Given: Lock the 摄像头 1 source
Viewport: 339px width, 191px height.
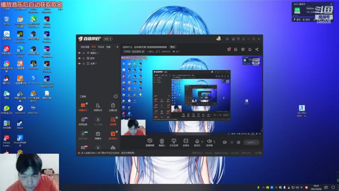Looking at the screenshot, I should 83,53.
